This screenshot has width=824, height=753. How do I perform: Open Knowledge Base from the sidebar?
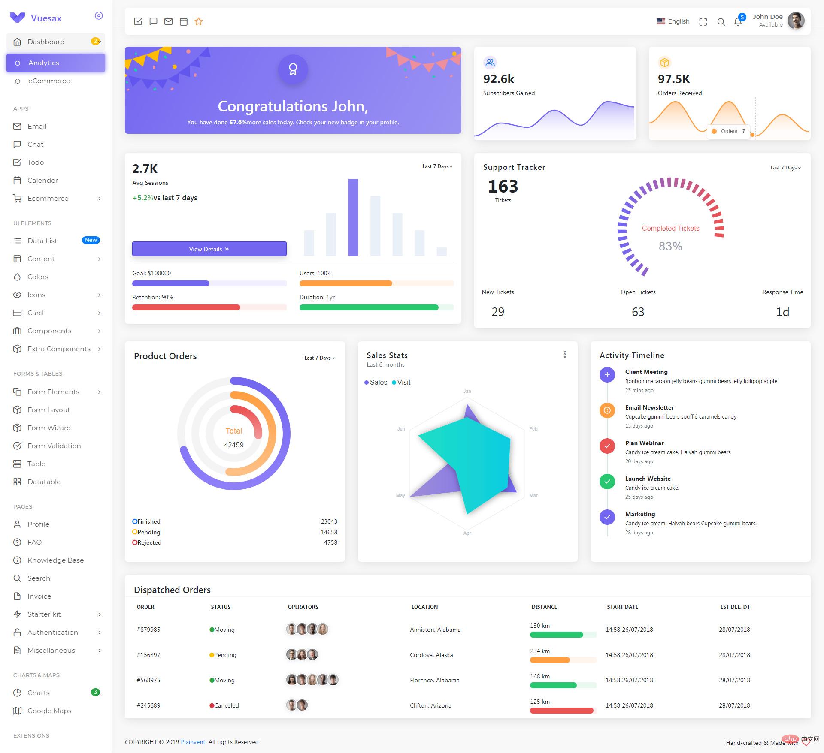55,560
